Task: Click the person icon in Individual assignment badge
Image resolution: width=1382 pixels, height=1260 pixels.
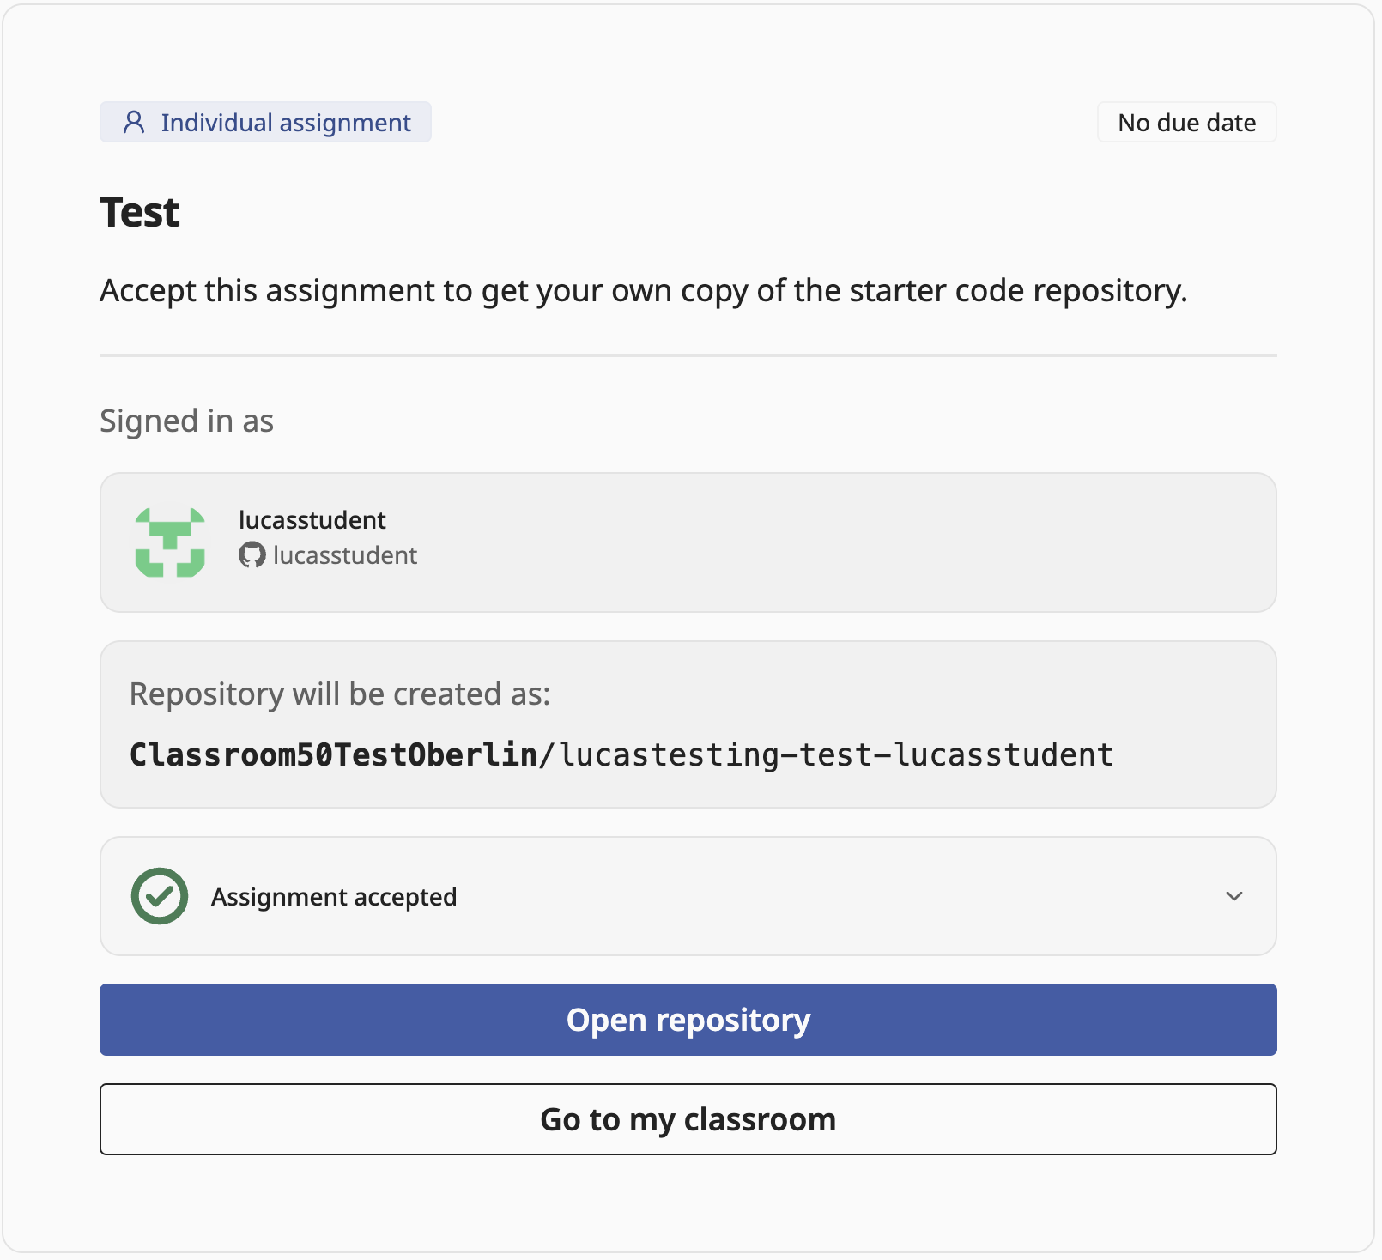Action: [x=134, y=122]
